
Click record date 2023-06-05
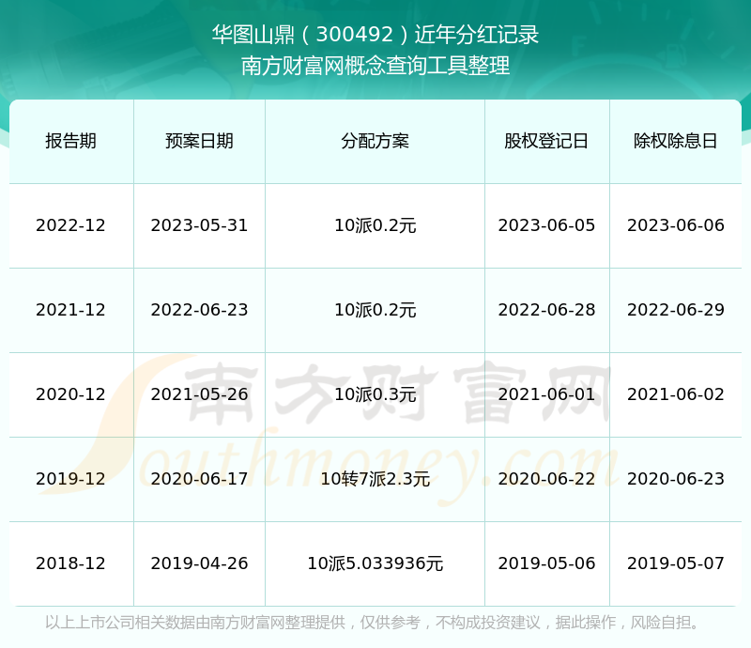(x=546, y=225)
